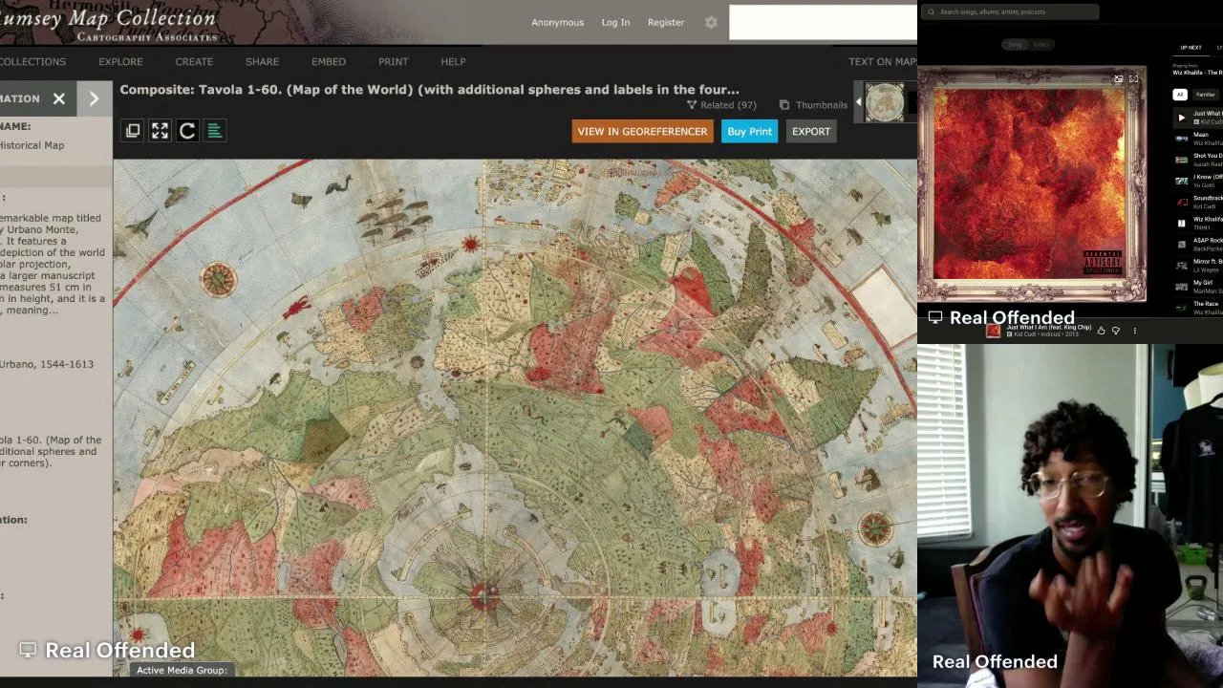Click TEXT ON MAPS in the navigation bar
1223x688 pixels.
883,62
